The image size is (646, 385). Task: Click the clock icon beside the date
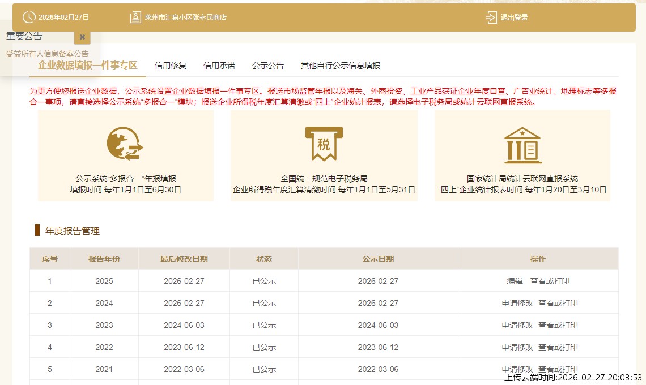pos(29,18)
